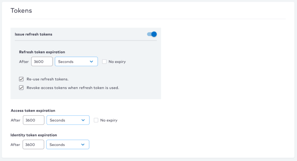
Task: Disable the Issue refresh tokens switch
Action: (152, 34)
